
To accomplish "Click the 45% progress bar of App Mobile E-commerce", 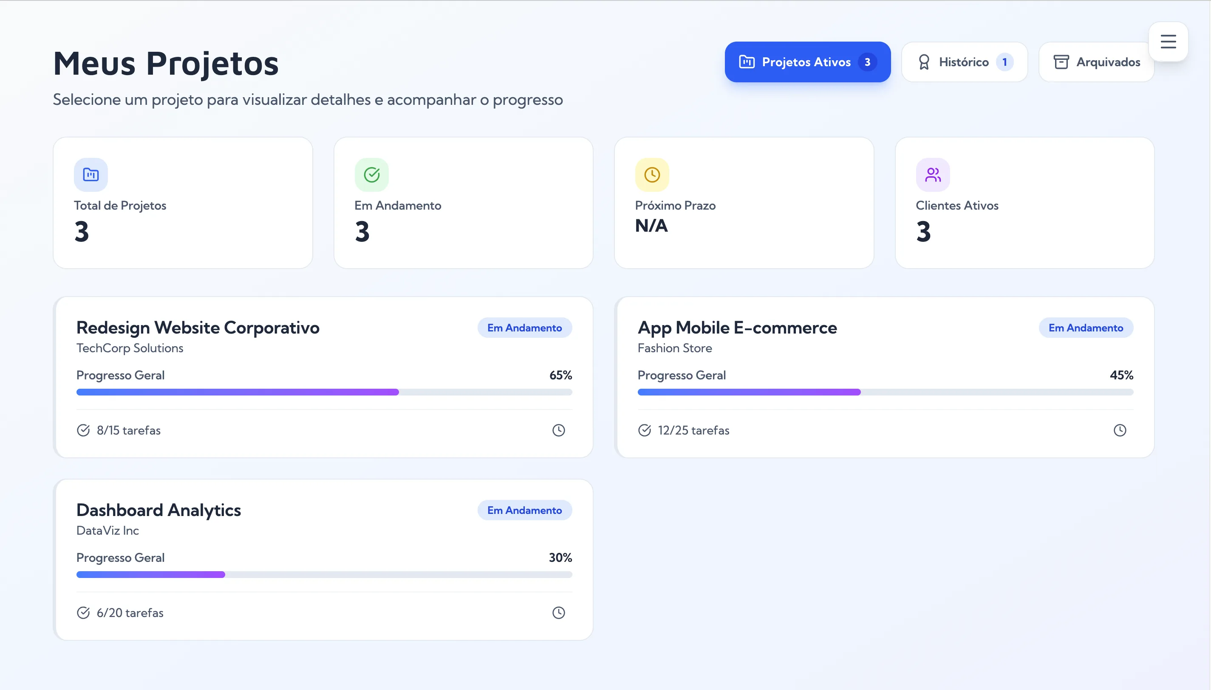I will pyautogui.click(x=886, y=393).
